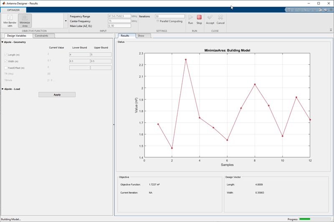Toggle the Width (m) design variable checkbox
Screen dimensions: 334x222
tap(6, 61)
